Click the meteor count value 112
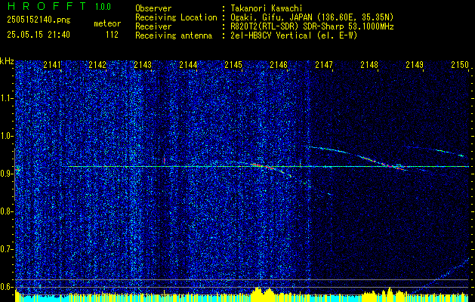The width and height of the screenshot is (475, 302). tap(112, 35)
